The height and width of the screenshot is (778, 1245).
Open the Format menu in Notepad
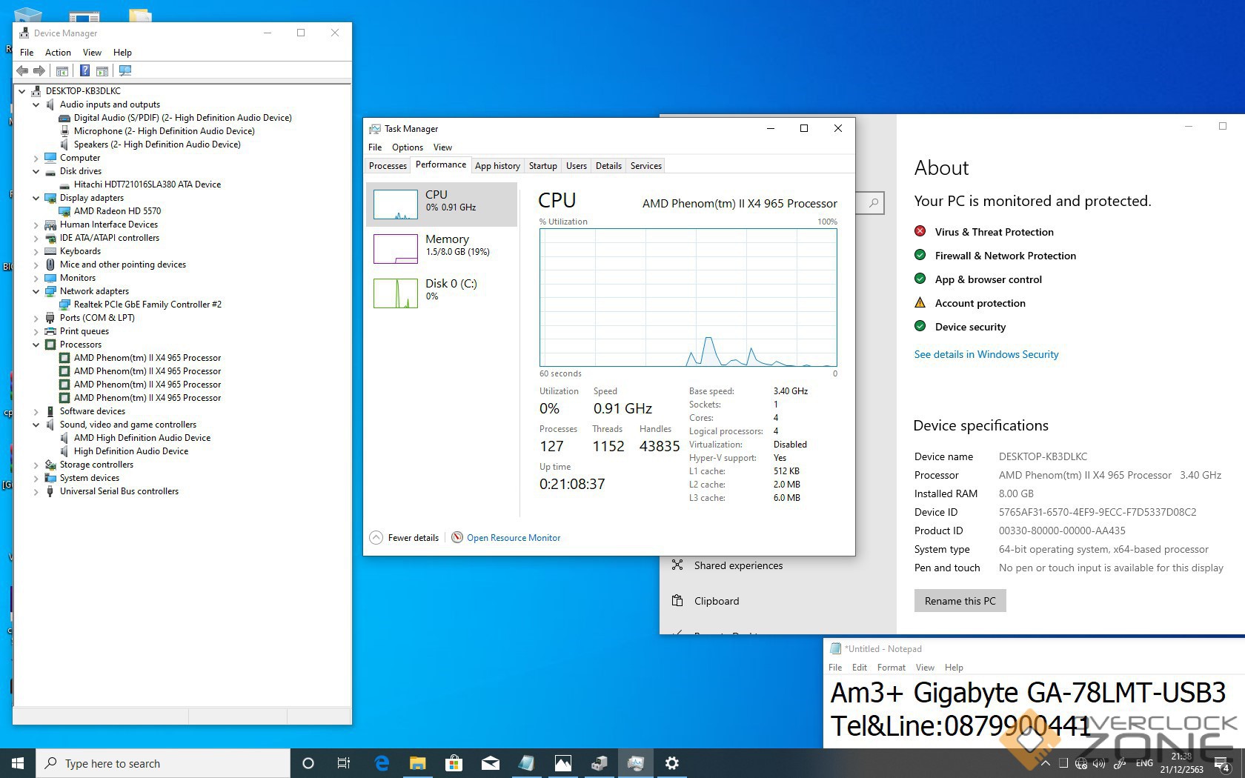tap(892, 668)
